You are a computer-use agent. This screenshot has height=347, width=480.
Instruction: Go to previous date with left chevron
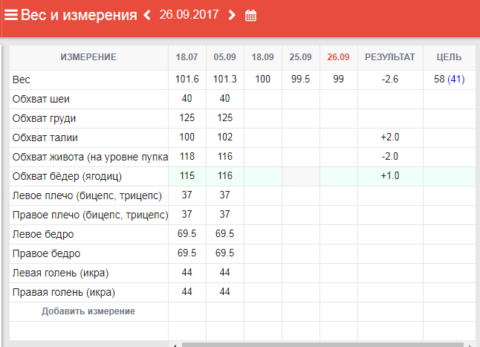tap(146, 15)
